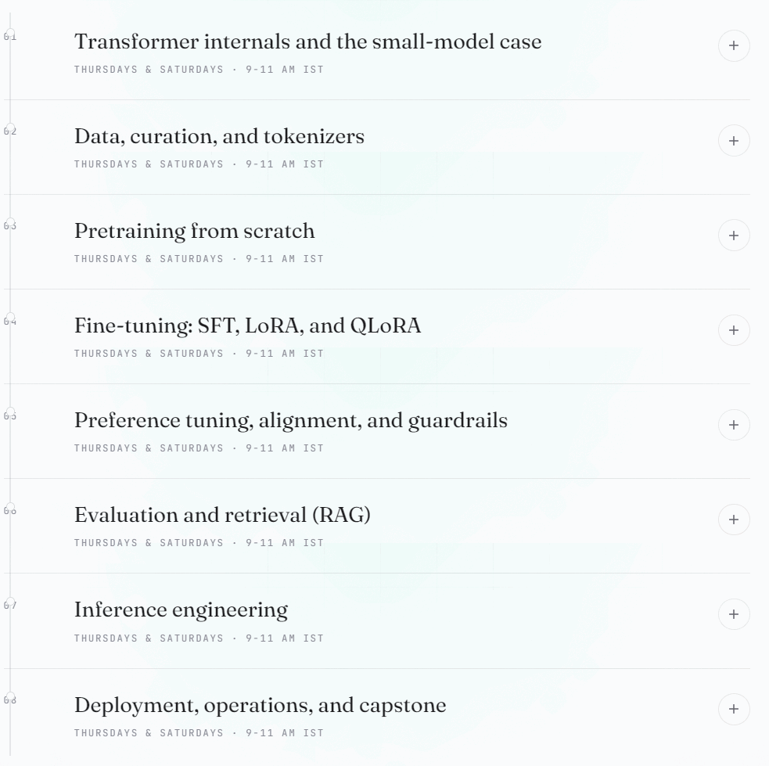Open Inference engineering plus icon

[x=734, y=614]
